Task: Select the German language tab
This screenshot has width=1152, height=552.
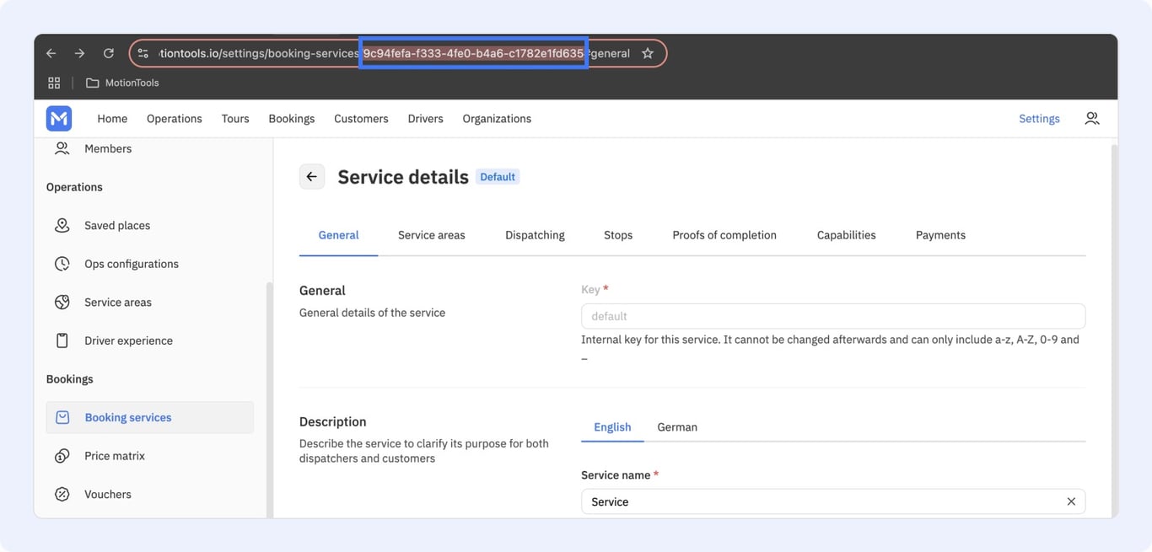Action: [677, 427]
